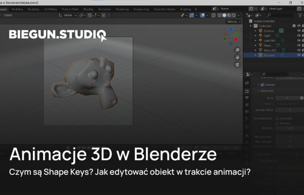Click the properties editor search field
Viewport: 304px width, 195px height.
[x=274, y=74]
